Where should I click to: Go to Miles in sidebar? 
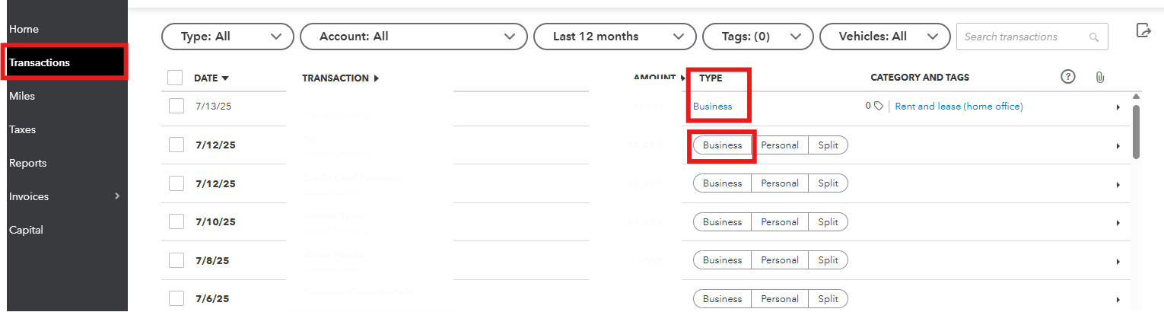tap(23, 96)
